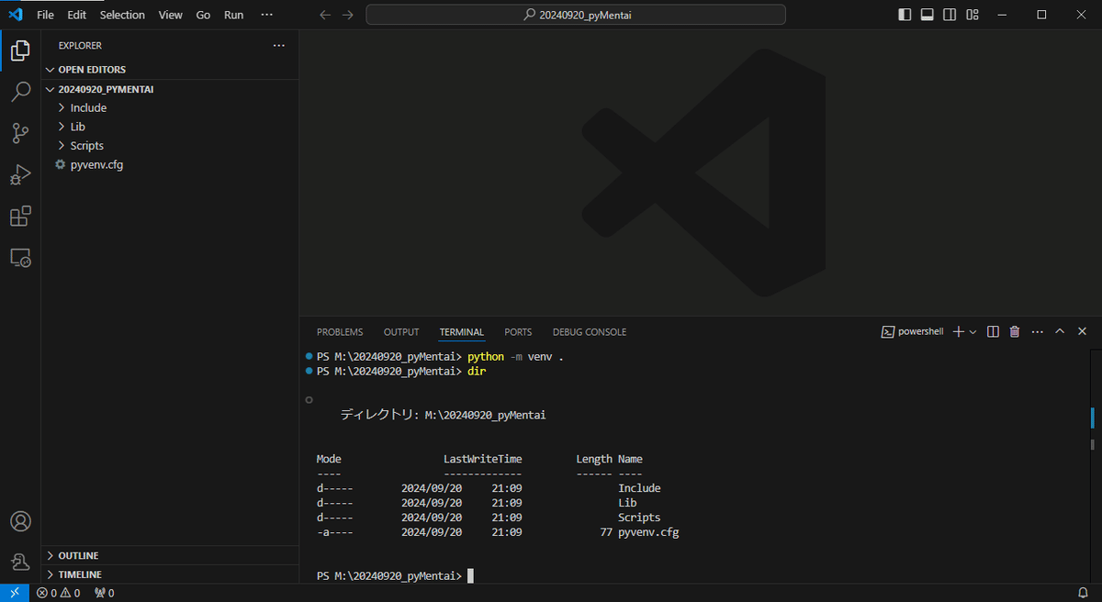Open the remote window status bar button
Screen dimensions: 1102x602
click(15, 593)
